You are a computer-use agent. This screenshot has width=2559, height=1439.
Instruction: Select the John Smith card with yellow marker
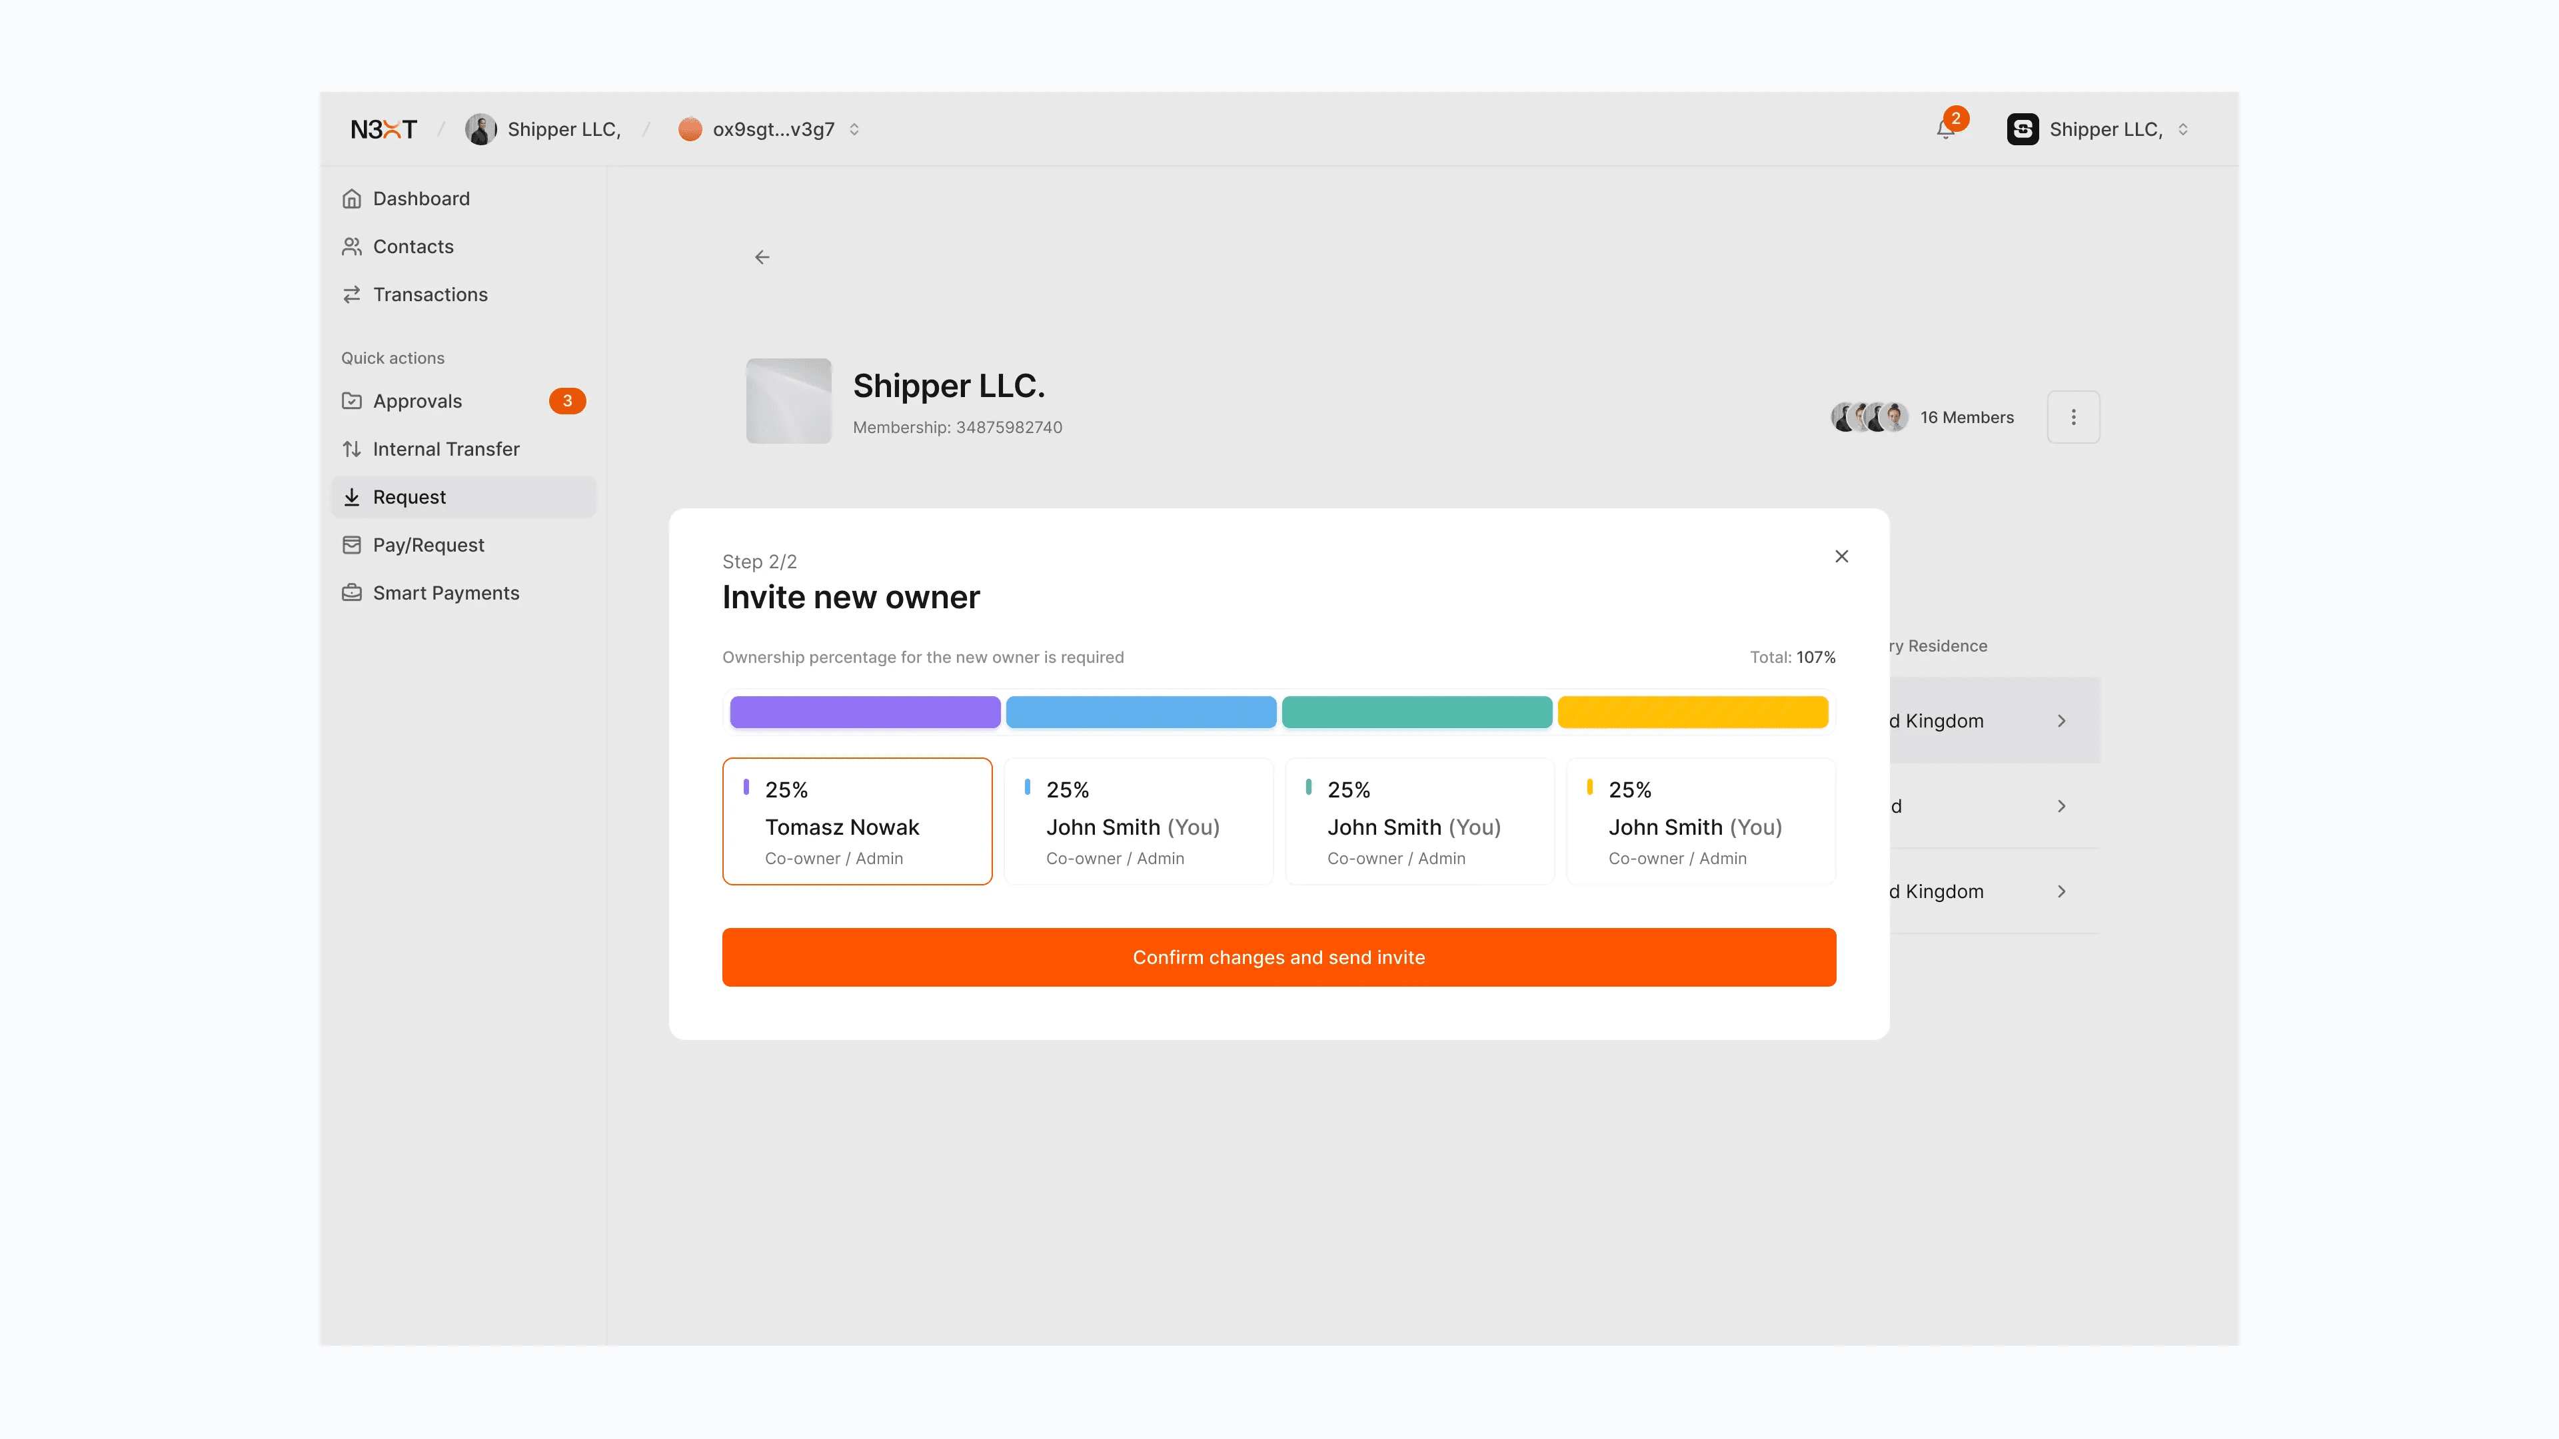tap(1701, 821)
